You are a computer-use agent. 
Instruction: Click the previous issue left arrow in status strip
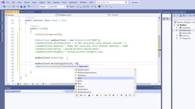33,84
